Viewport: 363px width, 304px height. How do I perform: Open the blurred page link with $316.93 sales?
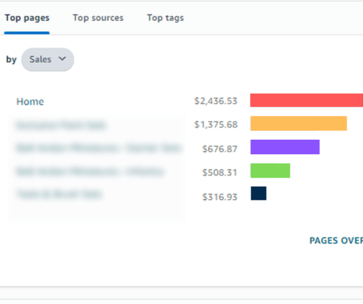59,194
